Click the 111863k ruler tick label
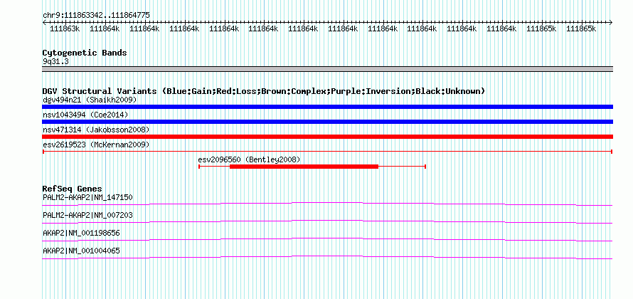633x299 pixels. pyautogui.click(x=65, y=28)
